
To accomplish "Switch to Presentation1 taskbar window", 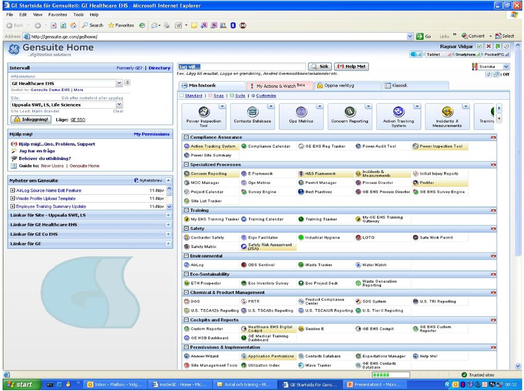I will (x=376, y=384).
